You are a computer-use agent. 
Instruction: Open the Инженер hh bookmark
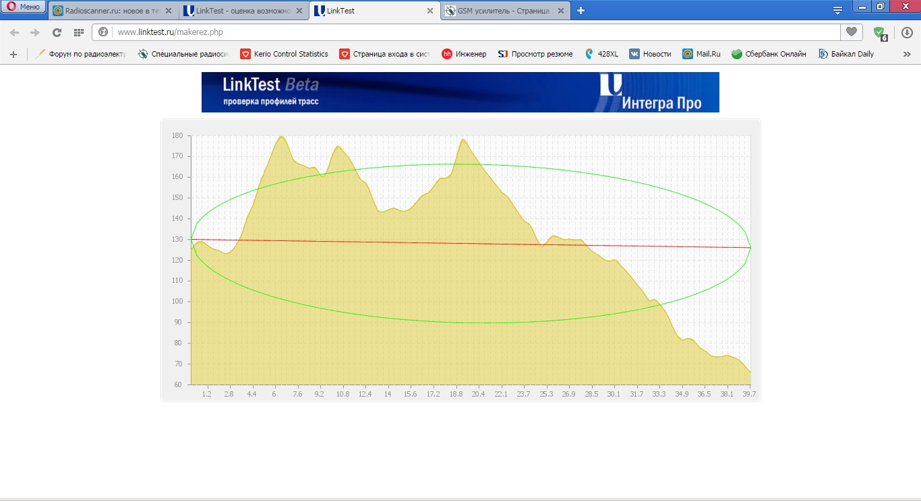click(464, 54)
